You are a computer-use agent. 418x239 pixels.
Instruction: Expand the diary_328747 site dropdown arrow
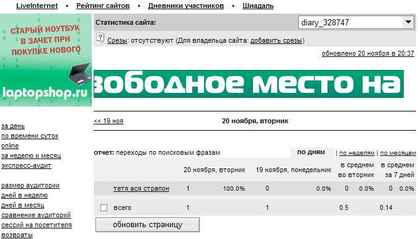click(408, 22)
